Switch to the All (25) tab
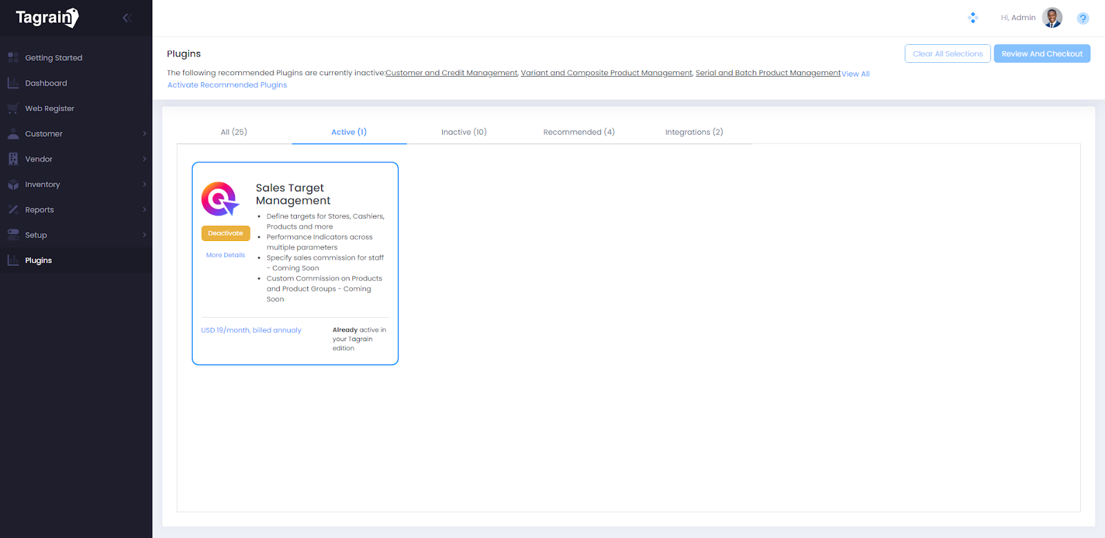 (234, 132)
